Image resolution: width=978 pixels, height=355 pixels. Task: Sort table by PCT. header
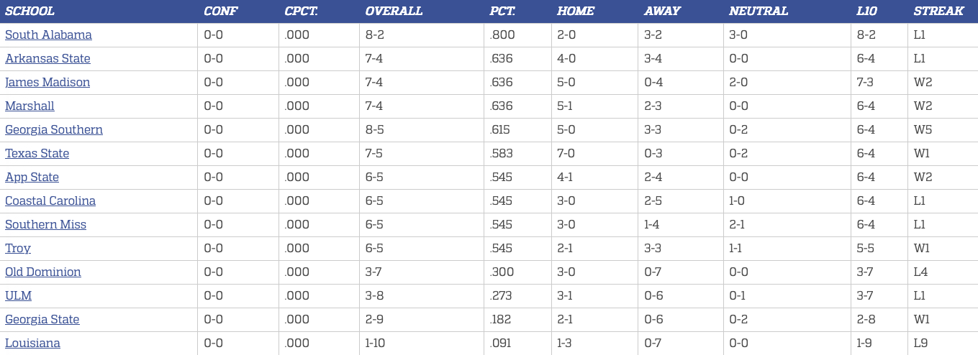tap(502, 11)
